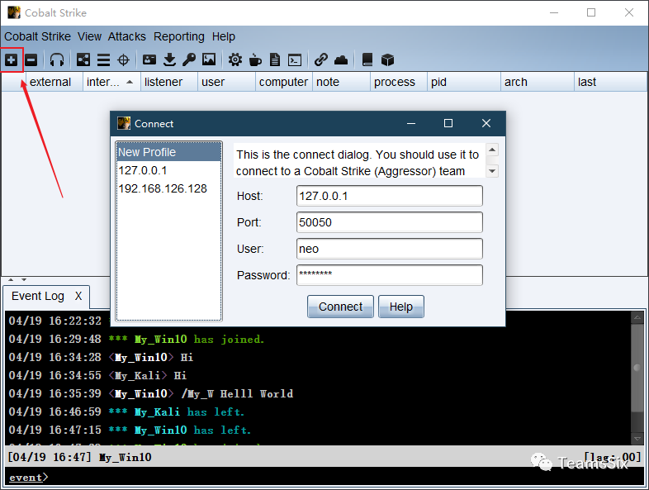This screenshot has height=490, width=649.
Task: Click the cloud manage web server icon
Action: (x=341, y=60)
